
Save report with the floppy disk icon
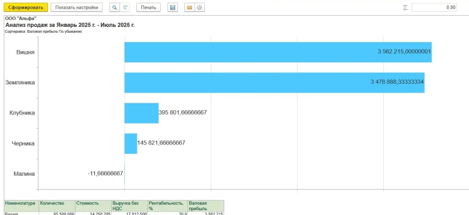173,8
